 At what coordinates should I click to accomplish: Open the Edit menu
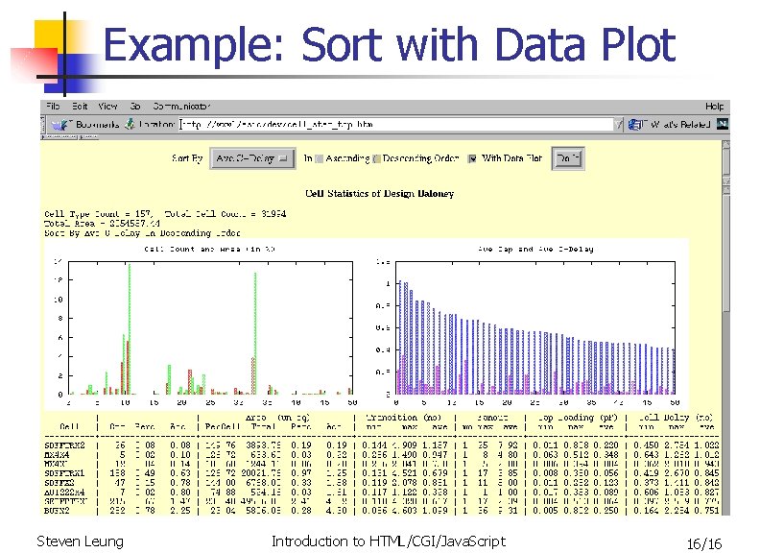tap(80, 106)
